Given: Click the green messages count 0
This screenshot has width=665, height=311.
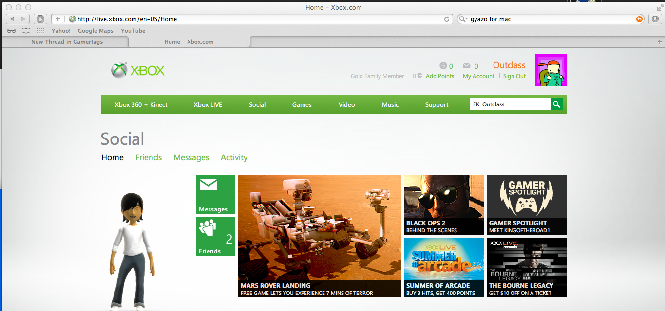Looking at the screenshot, I should click(476, 66).
